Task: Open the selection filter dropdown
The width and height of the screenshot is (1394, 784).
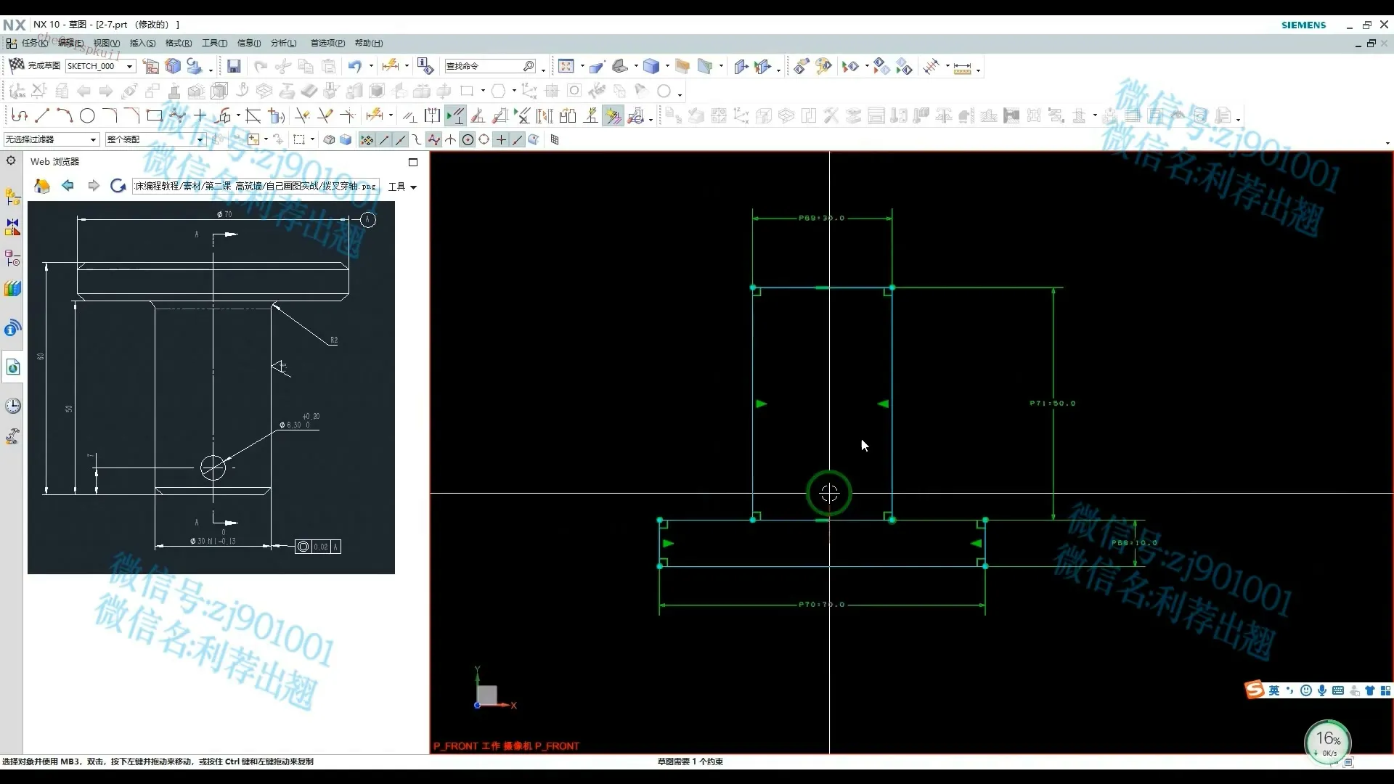Action: pos(93,140)
